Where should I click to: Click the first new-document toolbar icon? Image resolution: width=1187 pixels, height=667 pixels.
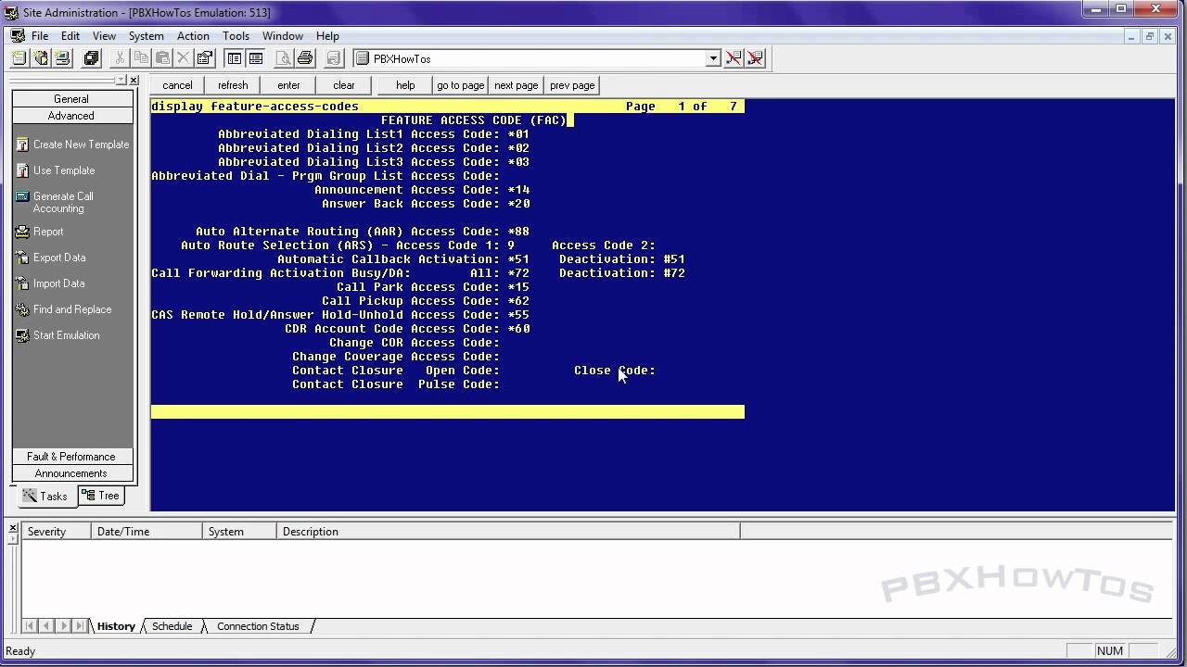tap(19, 58)
